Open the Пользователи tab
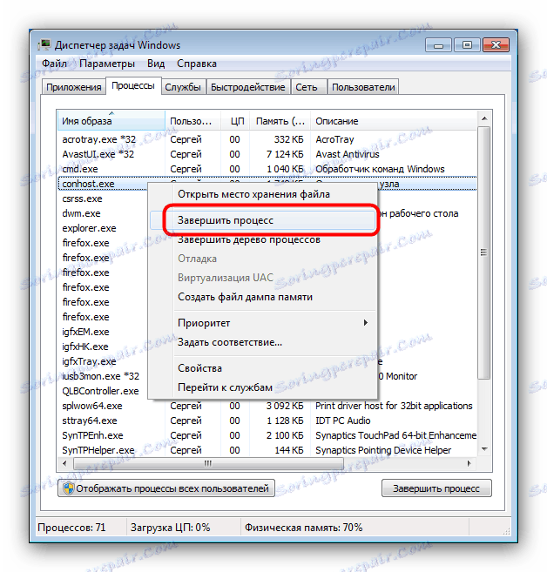 click(x=363, y=87)
